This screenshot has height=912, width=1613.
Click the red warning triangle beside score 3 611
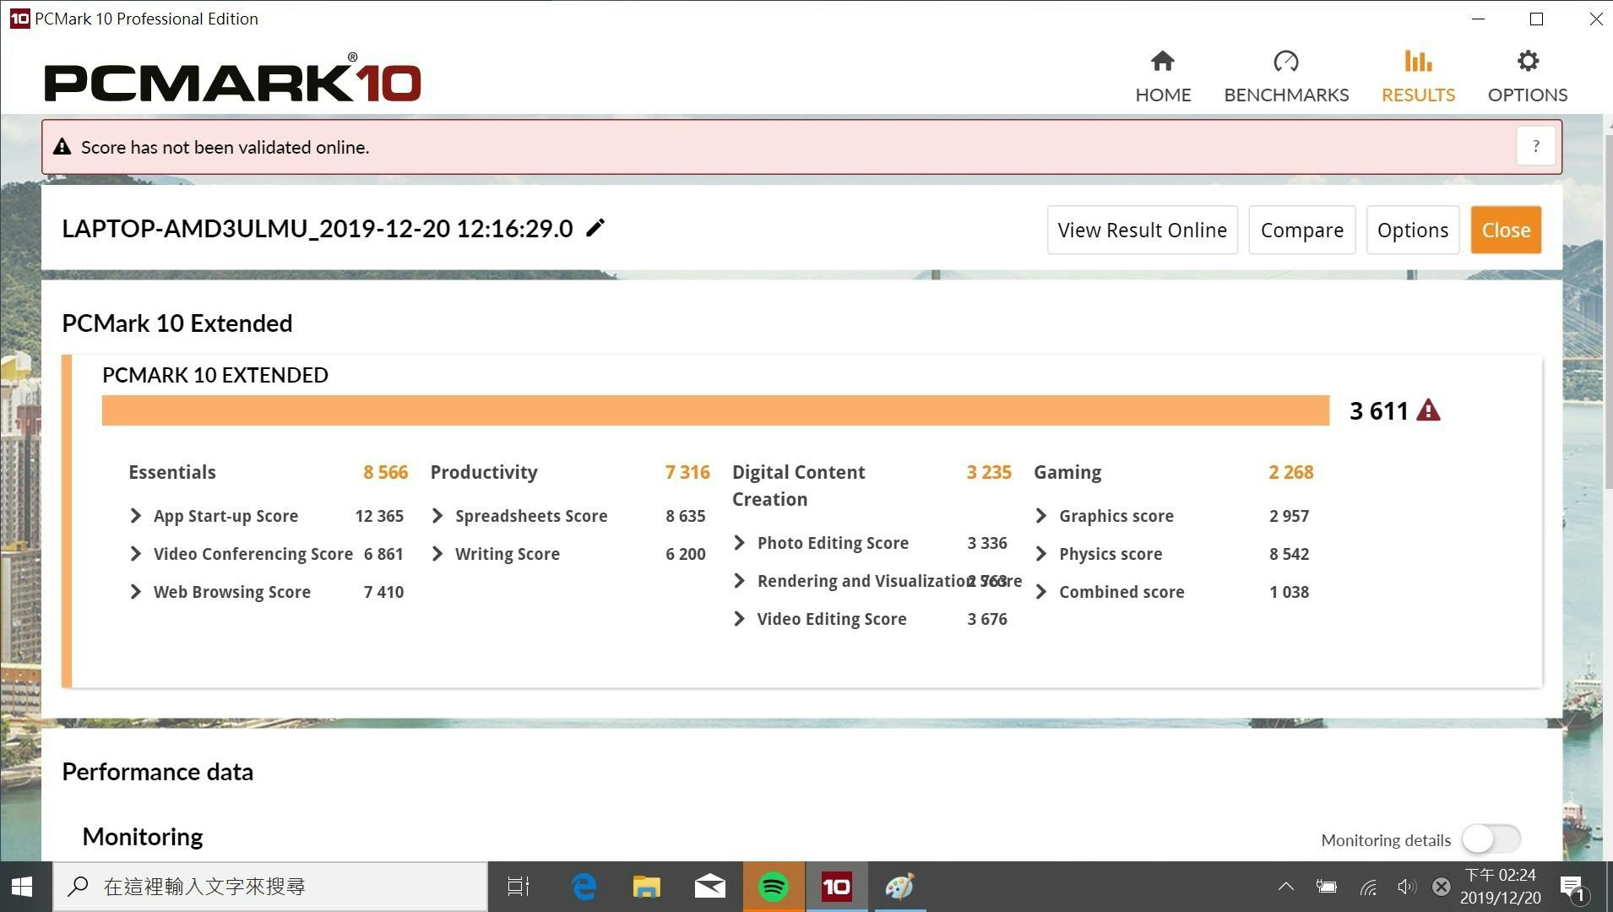click(x=1428, y=410)
